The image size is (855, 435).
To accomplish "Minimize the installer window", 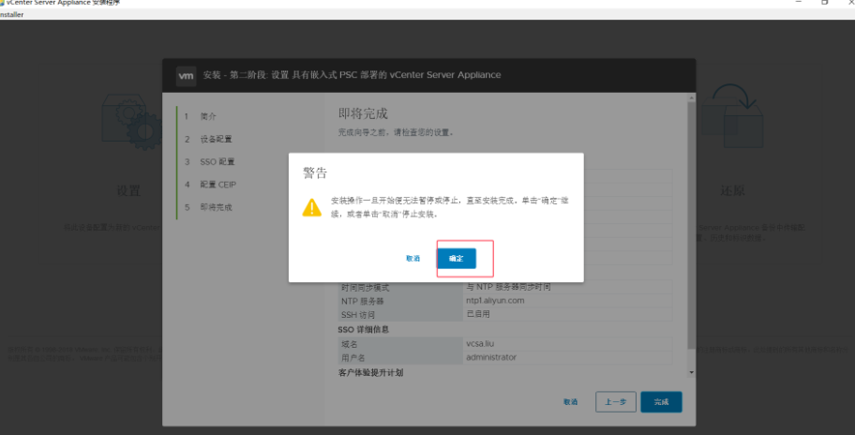I will (799, 2).
